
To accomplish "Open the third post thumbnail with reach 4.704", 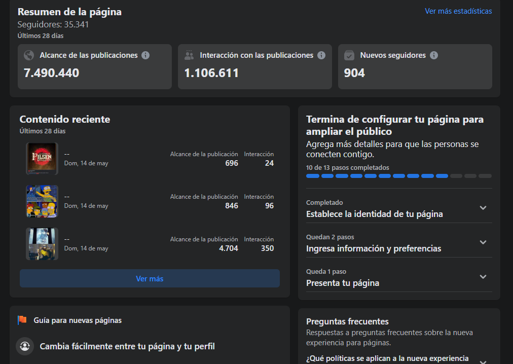I will click(42, 244).
